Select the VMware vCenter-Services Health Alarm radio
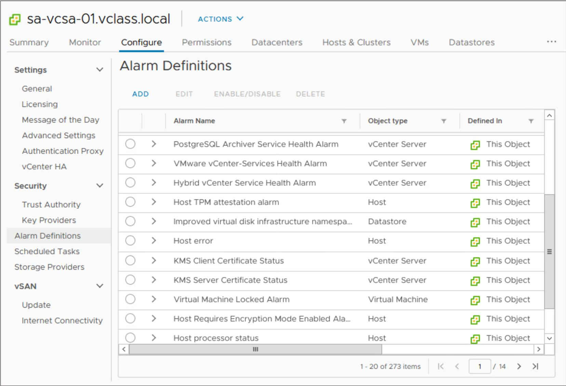Screen dimensions: 566x386 click(x=130, y=163)
